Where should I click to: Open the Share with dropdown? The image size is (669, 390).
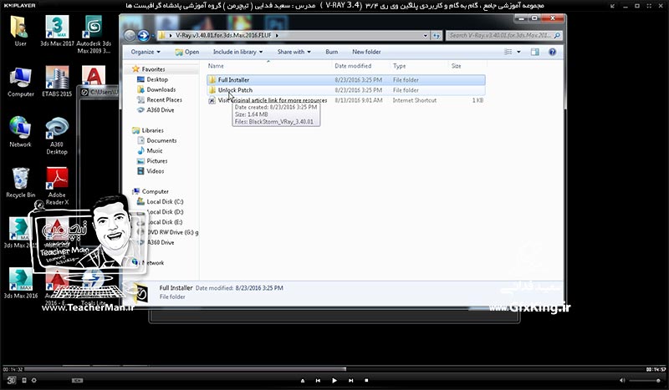[x=294, y=52]
